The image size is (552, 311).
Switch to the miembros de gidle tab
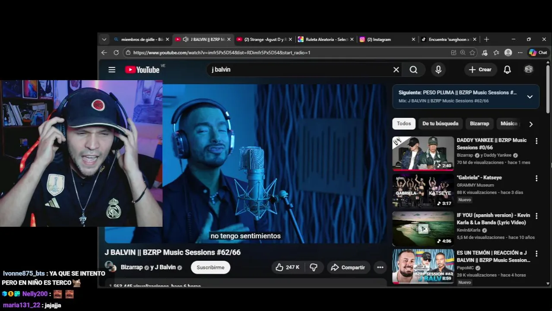tap(141, 39)
